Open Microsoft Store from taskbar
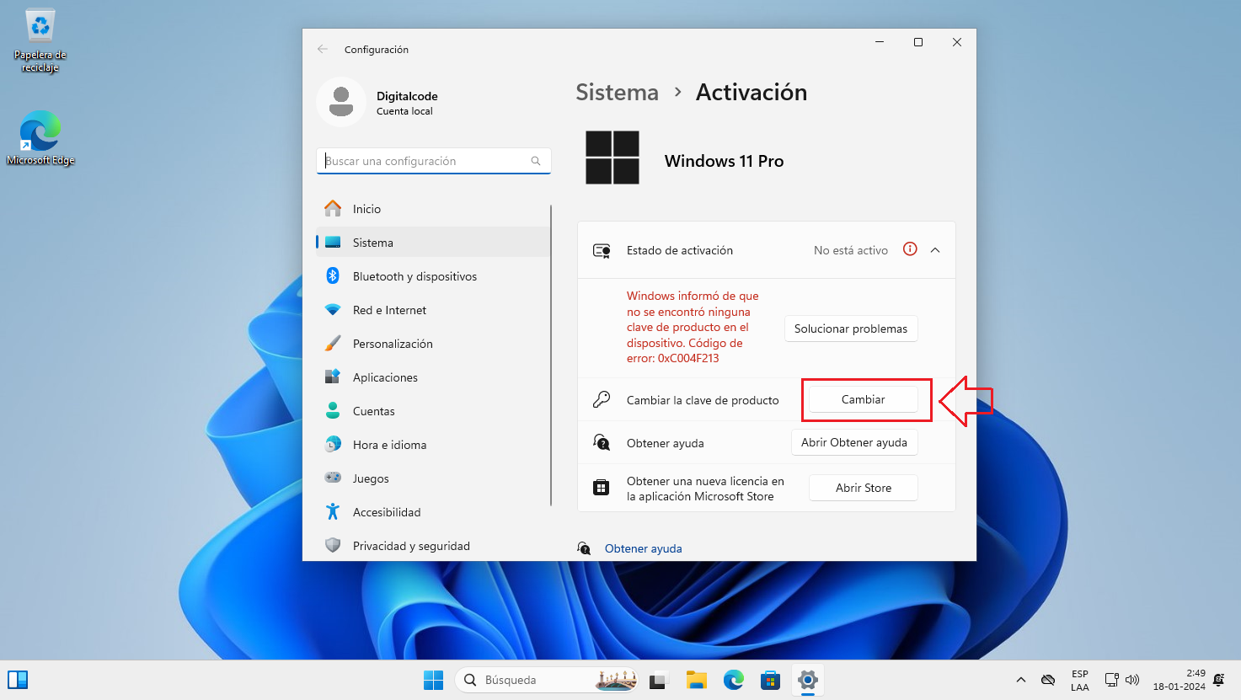Screen dimensions: 1241x700 [x=770, y=680]
